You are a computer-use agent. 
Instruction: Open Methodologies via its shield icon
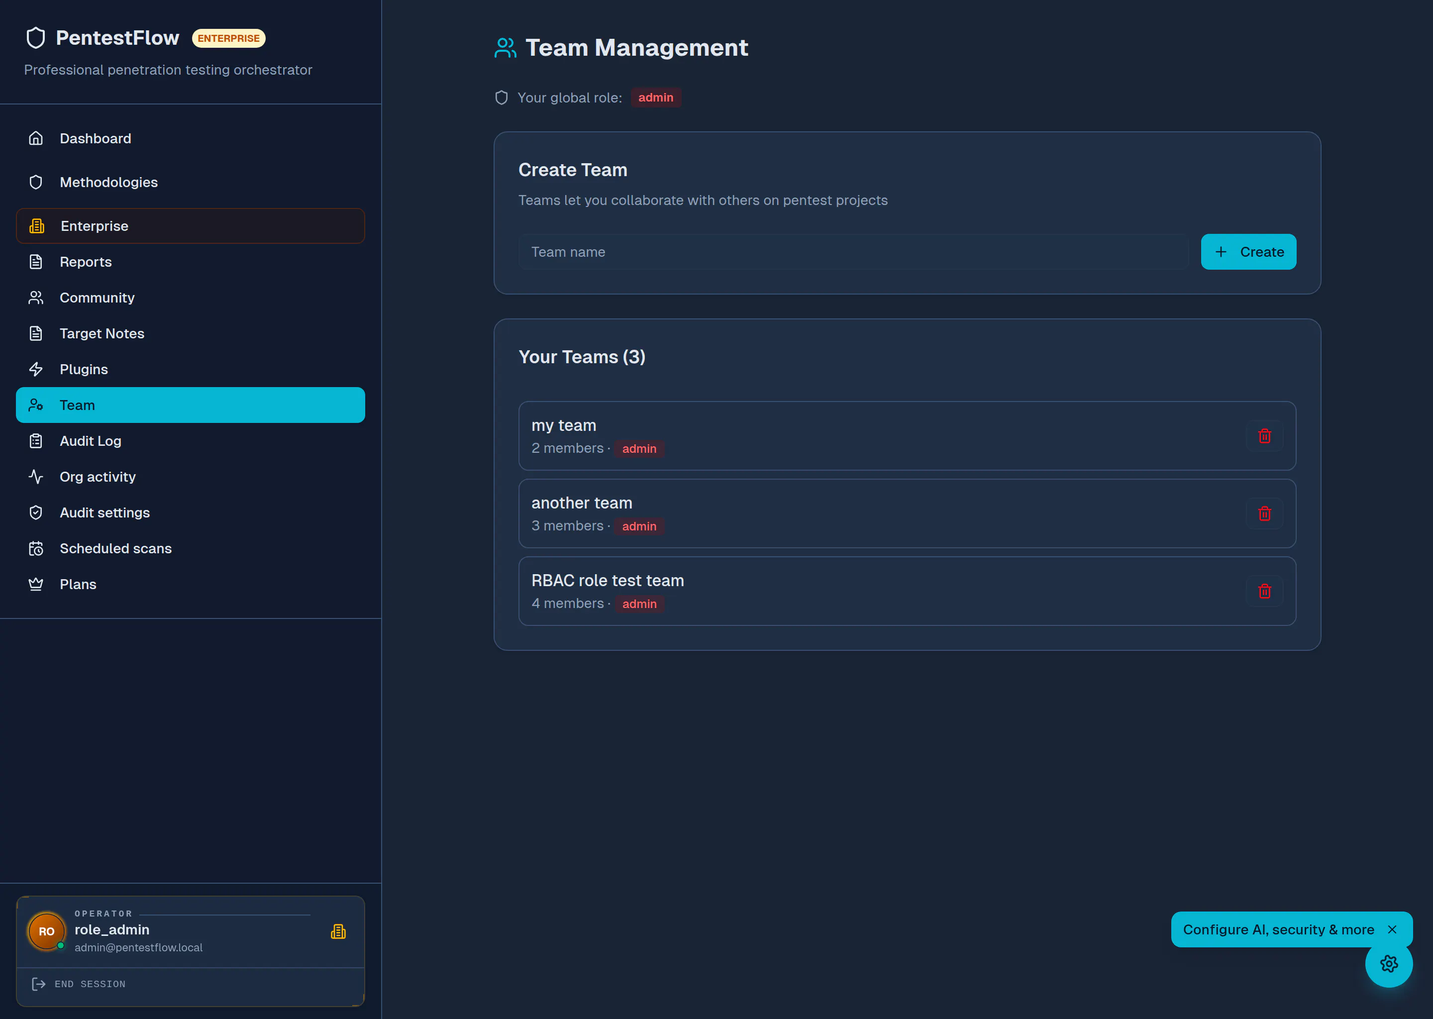(36, 182)
